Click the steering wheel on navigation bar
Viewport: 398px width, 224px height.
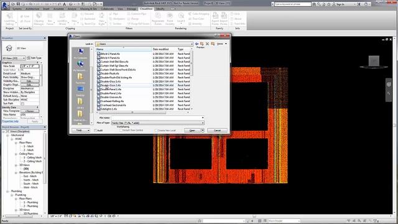pos(389,85)
